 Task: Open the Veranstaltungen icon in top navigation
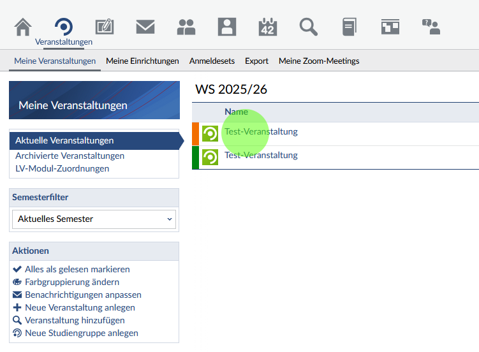(63, 27)
